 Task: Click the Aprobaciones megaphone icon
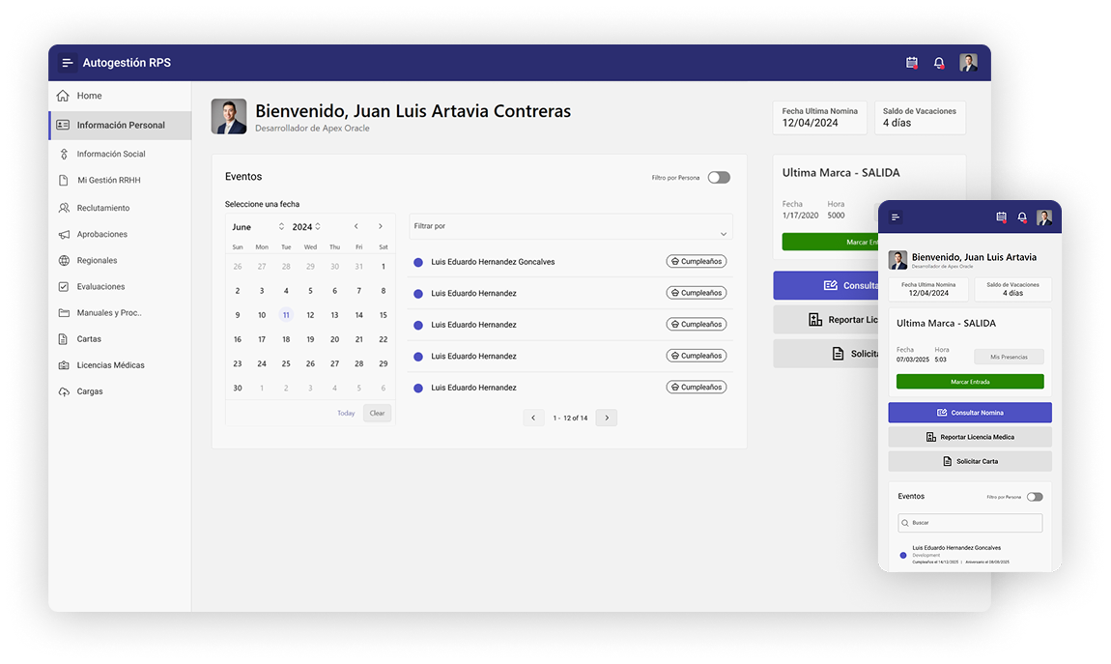[x=63, y=234]
